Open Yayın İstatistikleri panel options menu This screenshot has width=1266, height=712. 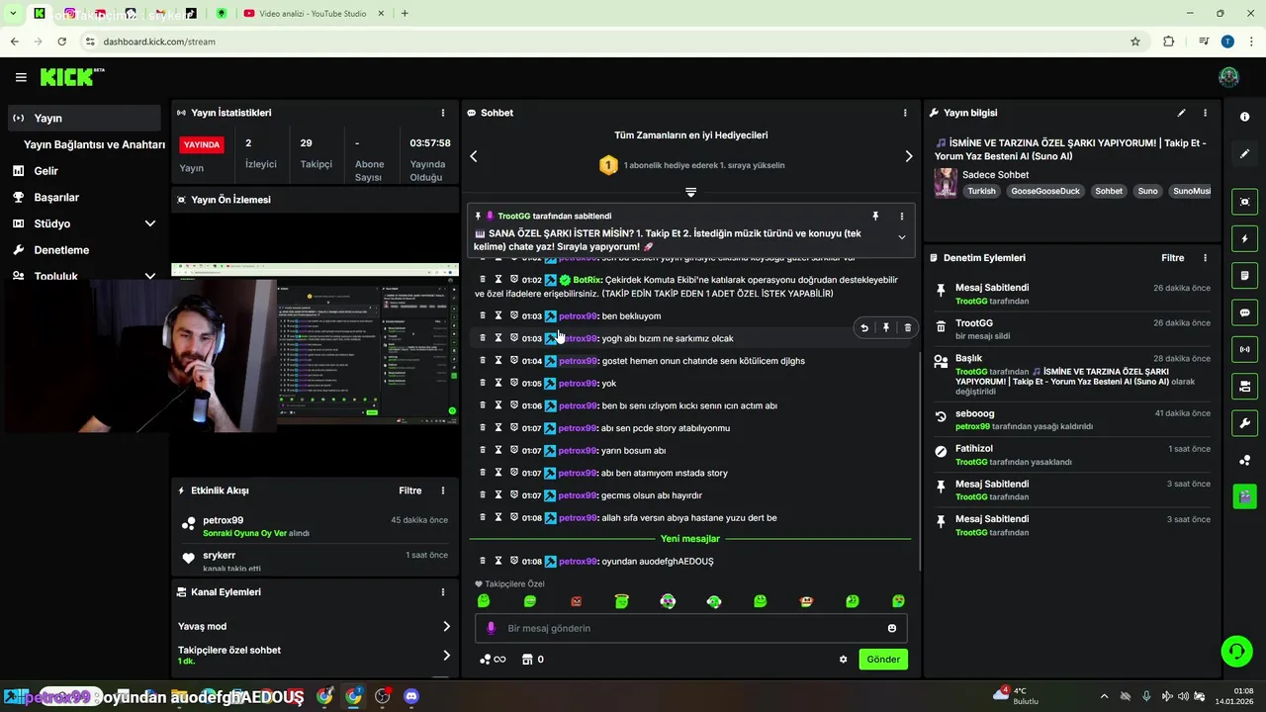(443, 113)
